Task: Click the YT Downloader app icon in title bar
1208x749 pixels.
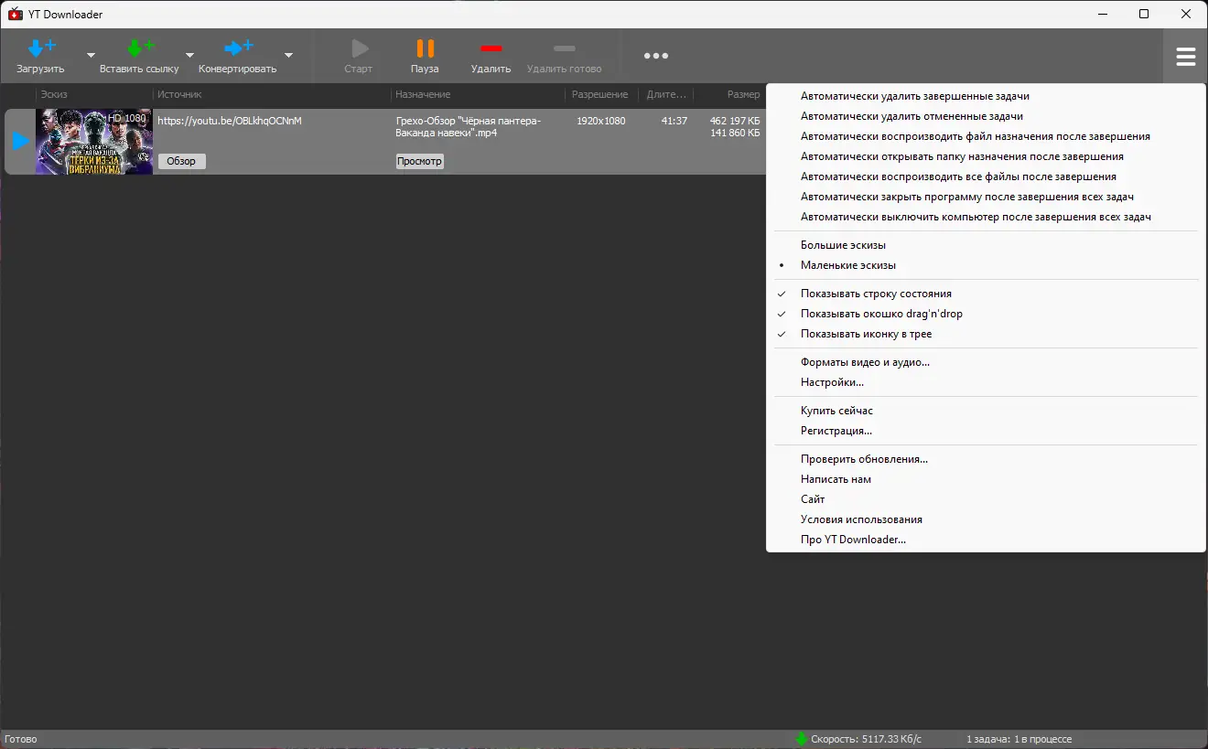Action: pos(15,14)
